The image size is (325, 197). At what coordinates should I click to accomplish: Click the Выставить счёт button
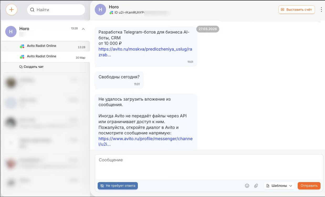pyautogui.click(x=297, y=10)
